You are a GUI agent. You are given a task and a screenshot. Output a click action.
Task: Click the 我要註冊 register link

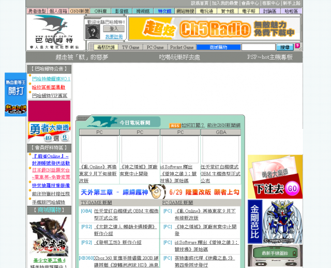[114, 37]
